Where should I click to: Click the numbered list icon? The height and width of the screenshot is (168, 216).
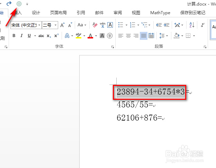(x=133, y=25)
